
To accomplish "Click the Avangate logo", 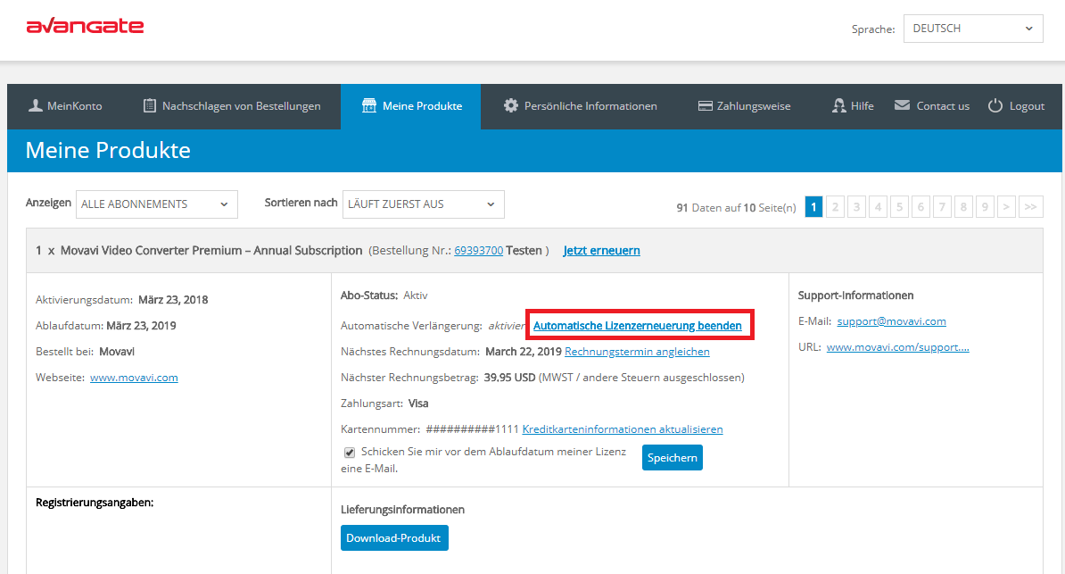I will point(85,27).
